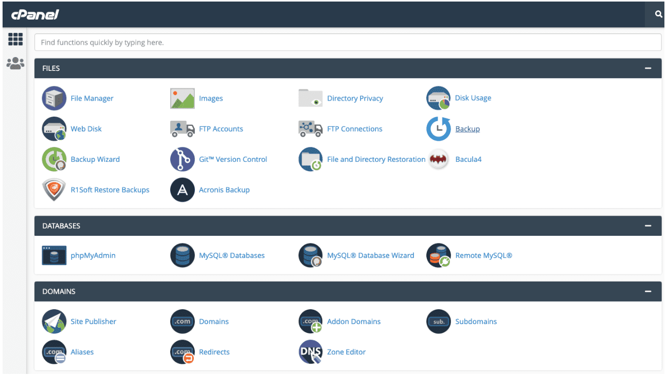This screenshot has width=667, height=376.
Task: Open the Domains .com icon
Action: (183, 322)
